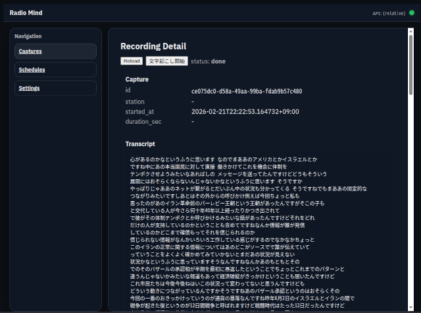Click the Recording Detail heading

153,46
